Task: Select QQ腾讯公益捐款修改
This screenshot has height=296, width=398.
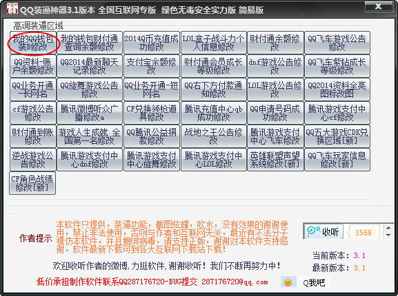Action: pyautogui.click(x=152, y=136)
